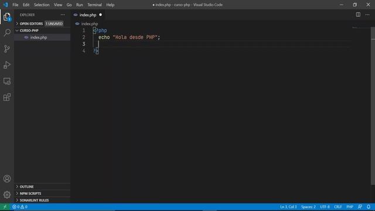Click the EXPLORER panel title
375x211 pixels.
(x=27, y=15)
